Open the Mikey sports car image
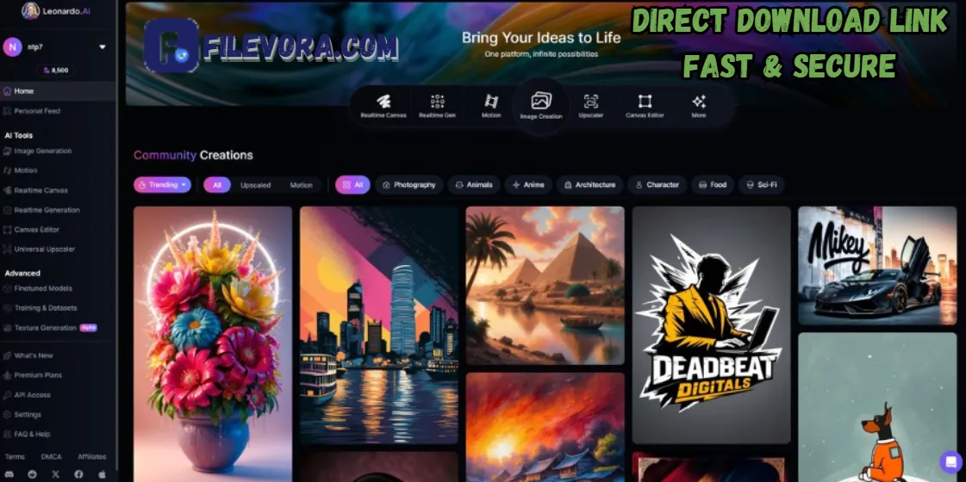This screenshot has height=482, width=966. (877, 265)
